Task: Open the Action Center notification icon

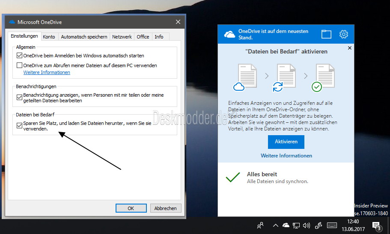Action: point(377,226)
